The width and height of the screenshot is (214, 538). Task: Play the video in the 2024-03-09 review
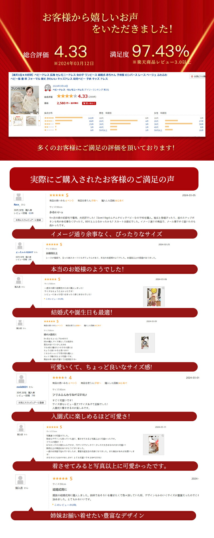coord(145,343)
